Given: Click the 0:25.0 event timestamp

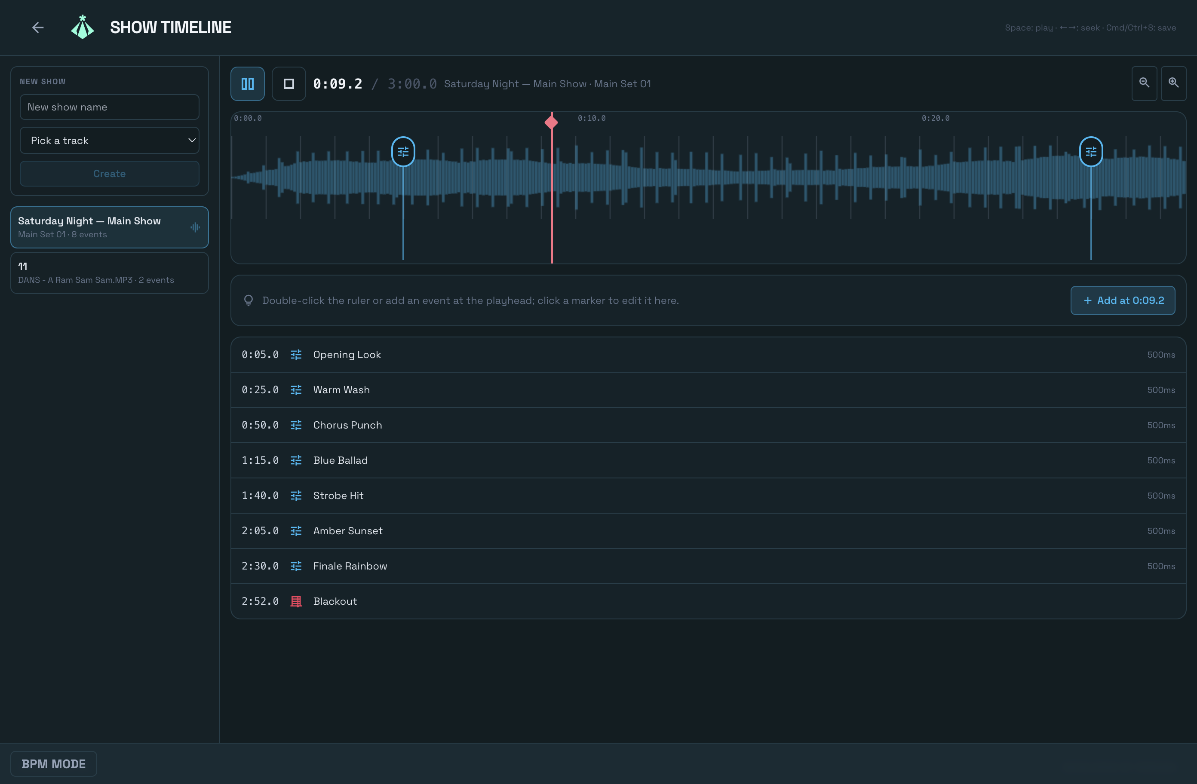Looking at the screenshot, I should click(260, 390).
